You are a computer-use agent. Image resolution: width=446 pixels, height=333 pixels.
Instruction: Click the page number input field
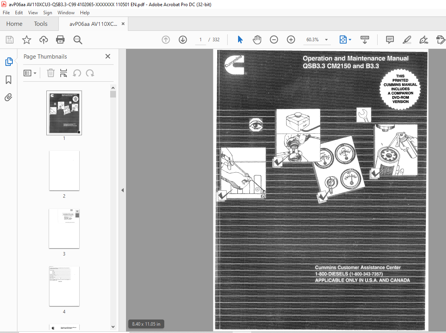point(201,40)
